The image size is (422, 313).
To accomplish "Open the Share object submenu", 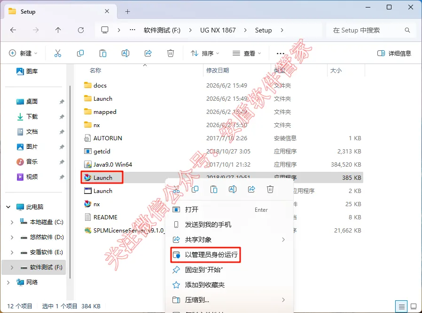I will tap(229, 240).
